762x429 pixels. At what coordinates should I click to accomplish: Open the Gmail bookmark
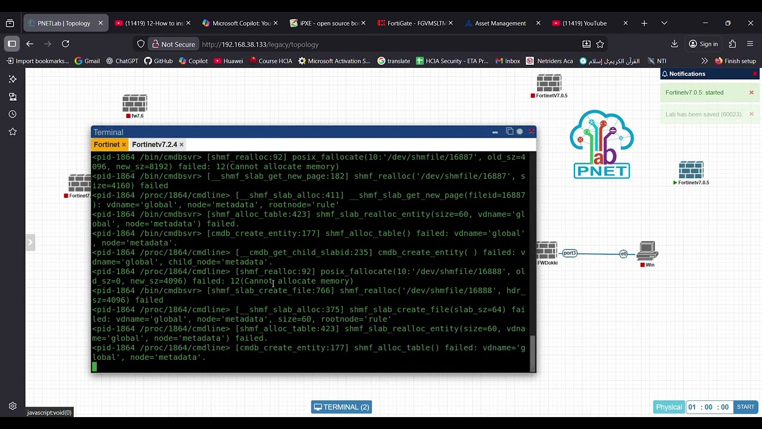87,61
